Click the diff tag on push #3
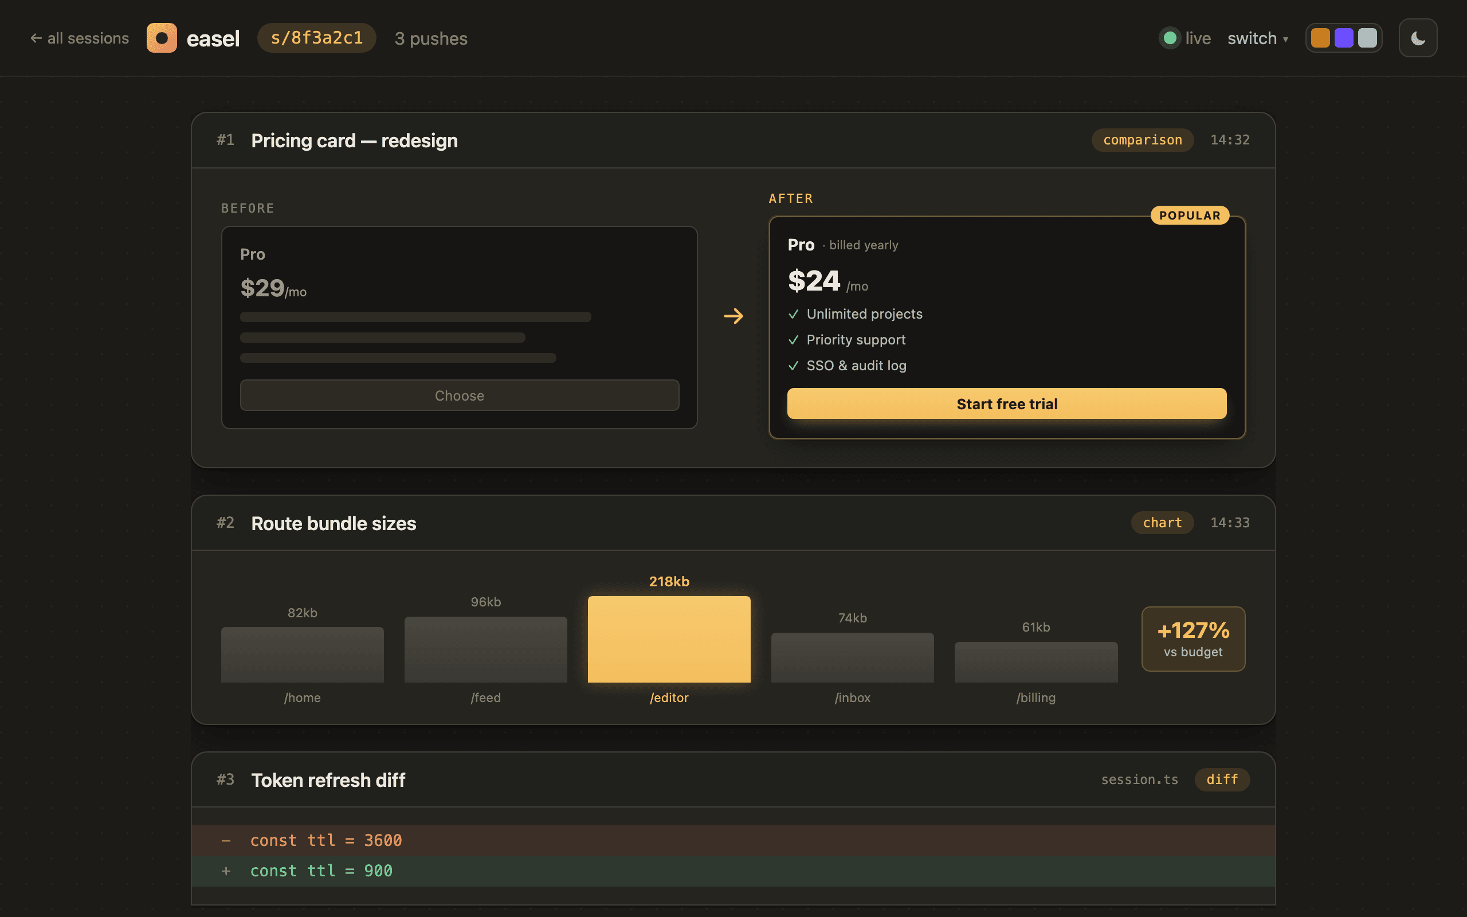Viewport: 1467px width, 917px height. (x=1222, y=780)
